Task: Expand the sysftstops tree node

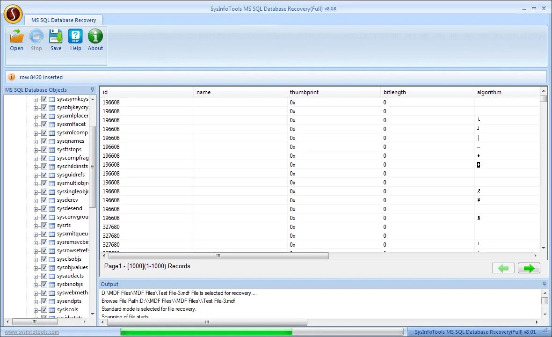Action: click(x=36, y=149)
